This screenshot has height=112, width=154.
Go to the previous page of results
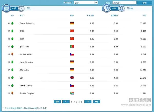tap(66, 102)
